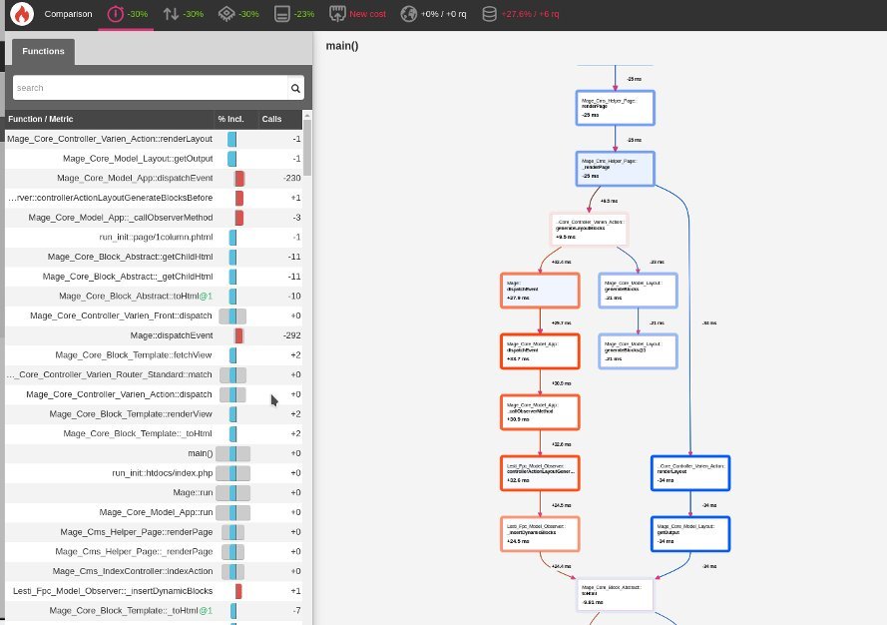Screen dimensions: 887x625
Task: Select the HTTP requests +0% metric
Action: 434,14
